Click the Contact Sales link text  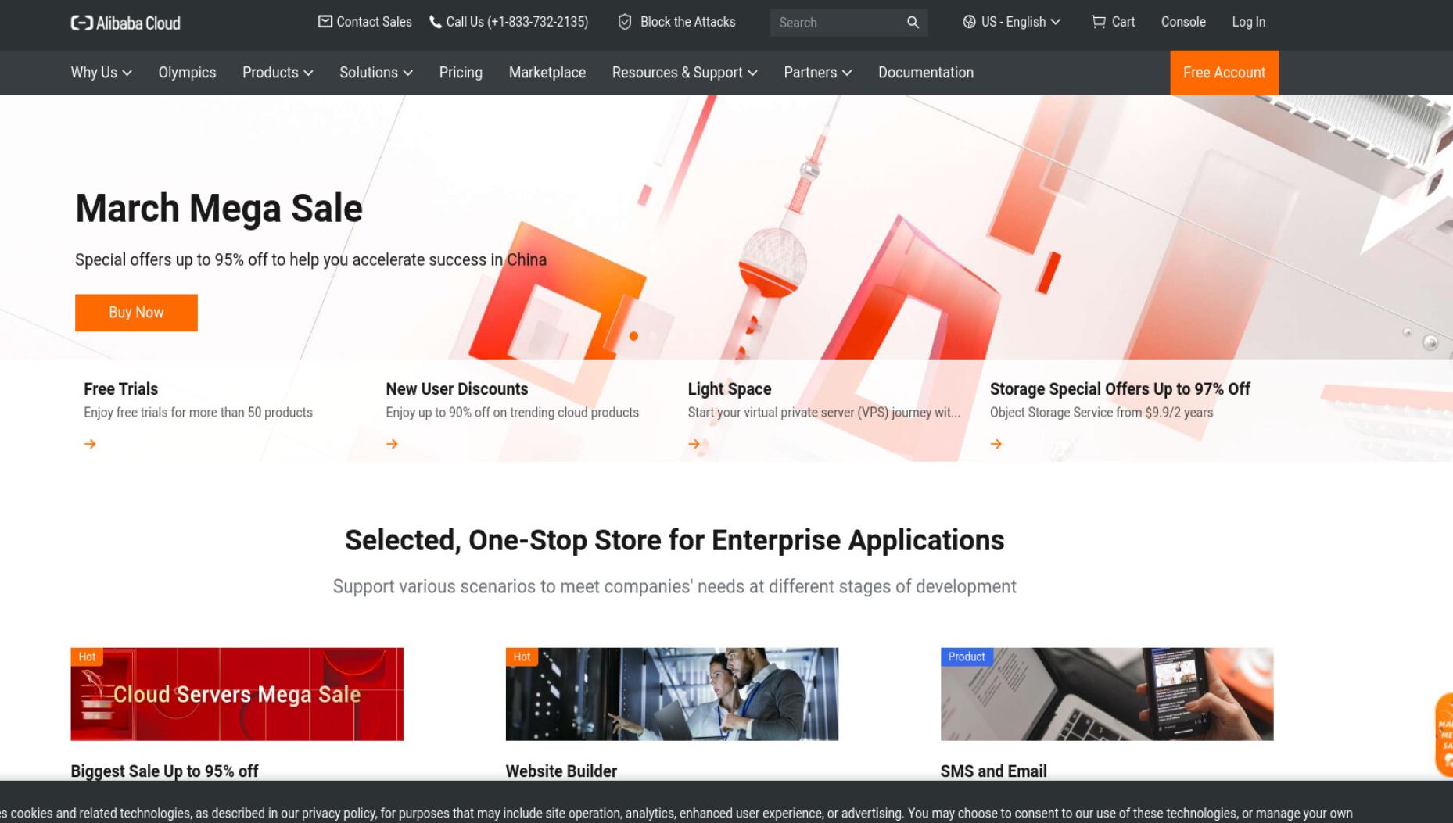(374, 22)
